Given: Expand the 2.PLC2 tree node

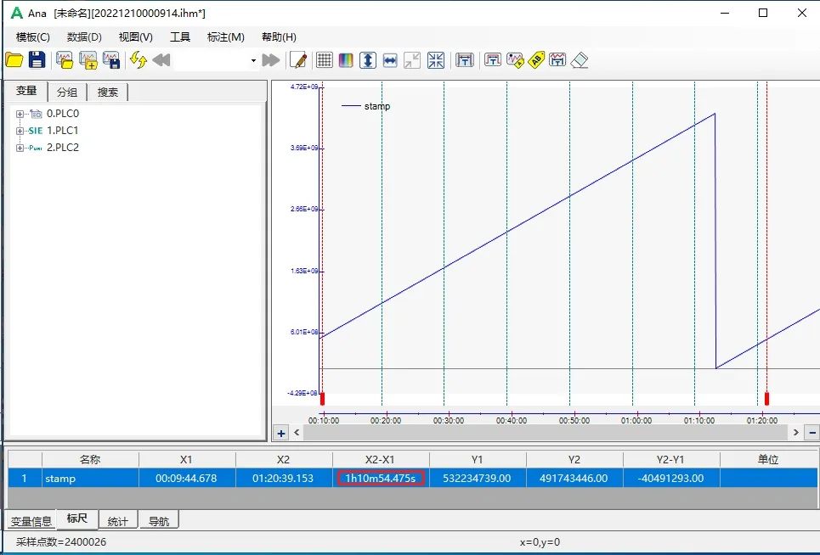Looking at the screenshot, I should (20, 148).
